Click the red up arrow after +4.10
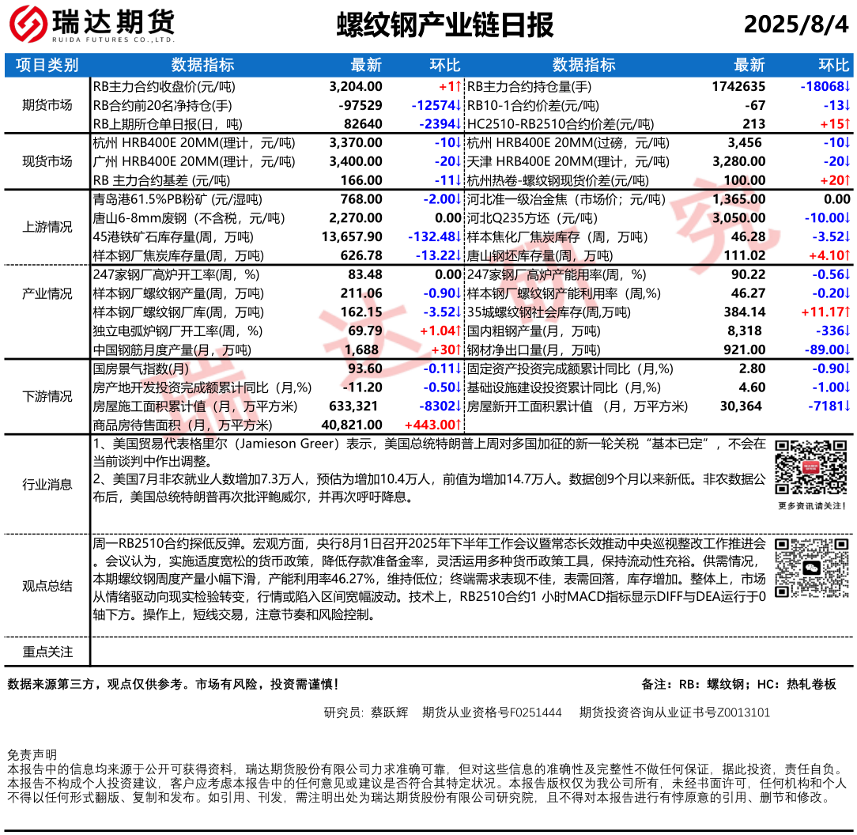The image size is (857, 835). click(847, 255)
